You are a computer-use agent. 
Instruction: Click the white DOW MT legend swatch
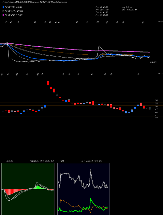pos(3,11)
